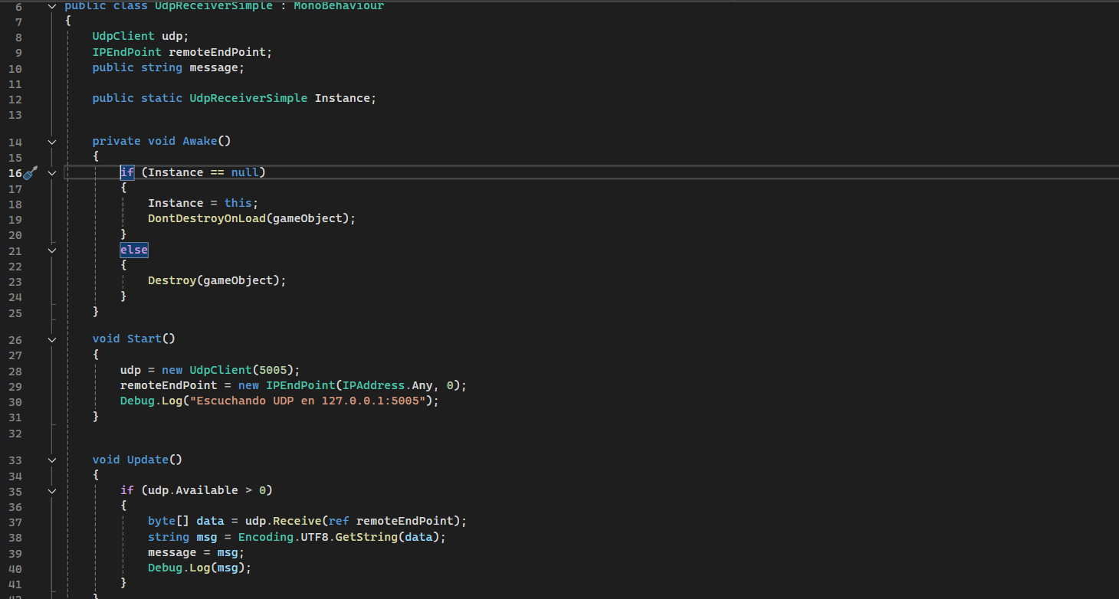Click the line number 28 in the gutter
This screenshot has height=599, width=1119.
(15, 372)
